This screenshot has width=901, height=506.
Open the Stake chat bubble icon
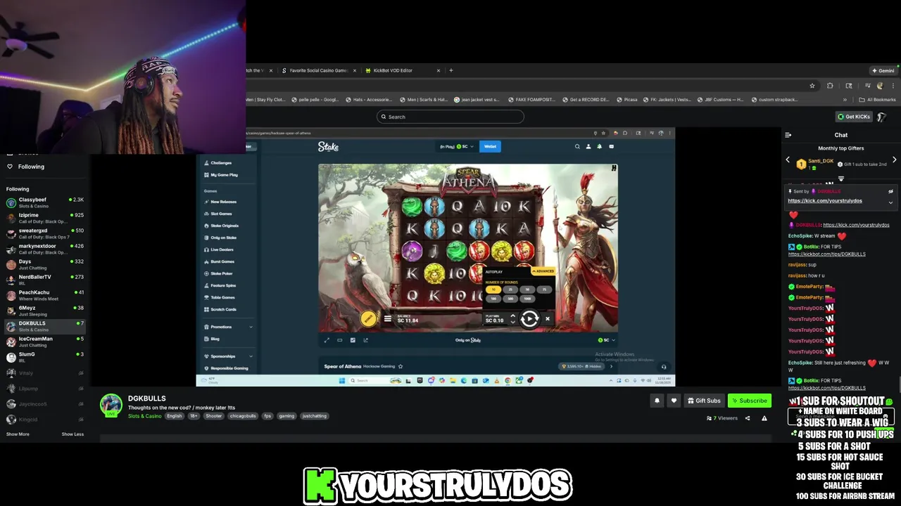point(611,146)
